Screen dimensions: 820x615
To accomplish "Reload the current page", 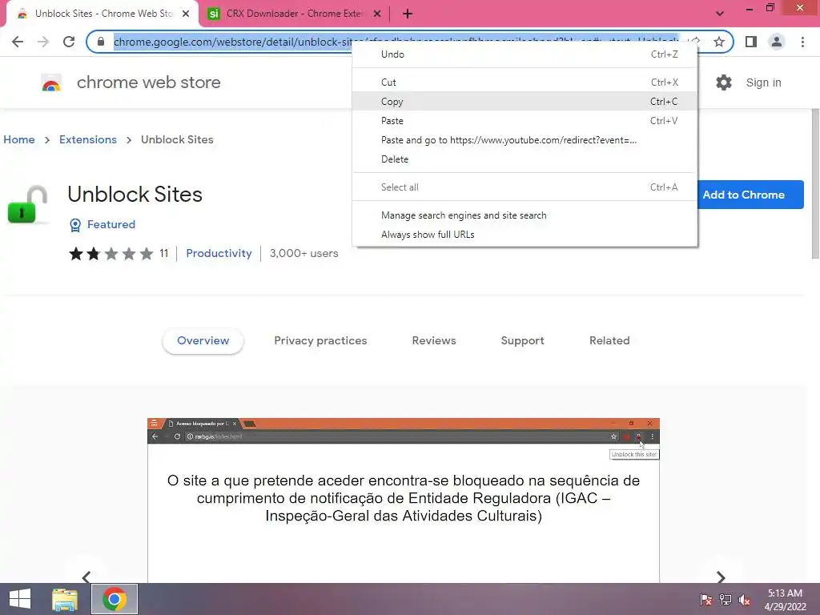I will [69, 42].
